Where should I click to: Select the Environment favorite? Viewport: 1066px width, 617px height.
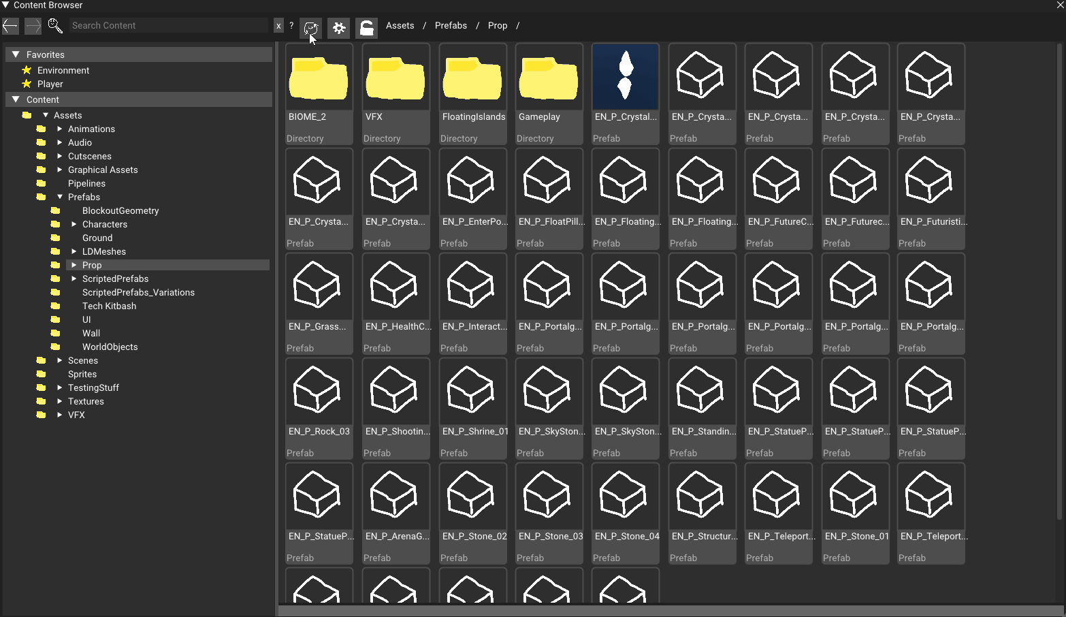pyautogui.click(x=63, y=70)
